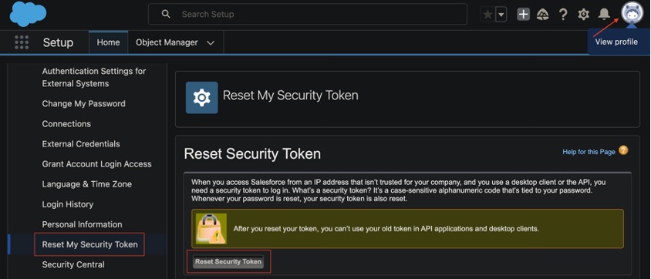Open the Help question mark icon
Screen dimensions: 651x279
tap(563, 15)
